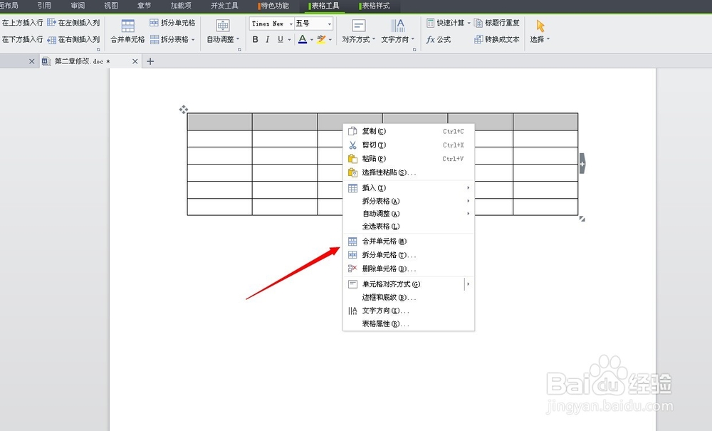Click Split Cells ribbon icon
Image resolution: width=712 pixels, height=431 pixels.
(155, 23)
